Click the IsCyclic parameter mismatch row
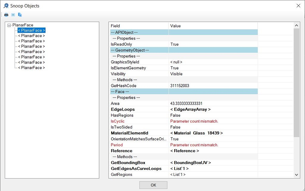Viewport: 305px width, 191px height. (117, 121)
